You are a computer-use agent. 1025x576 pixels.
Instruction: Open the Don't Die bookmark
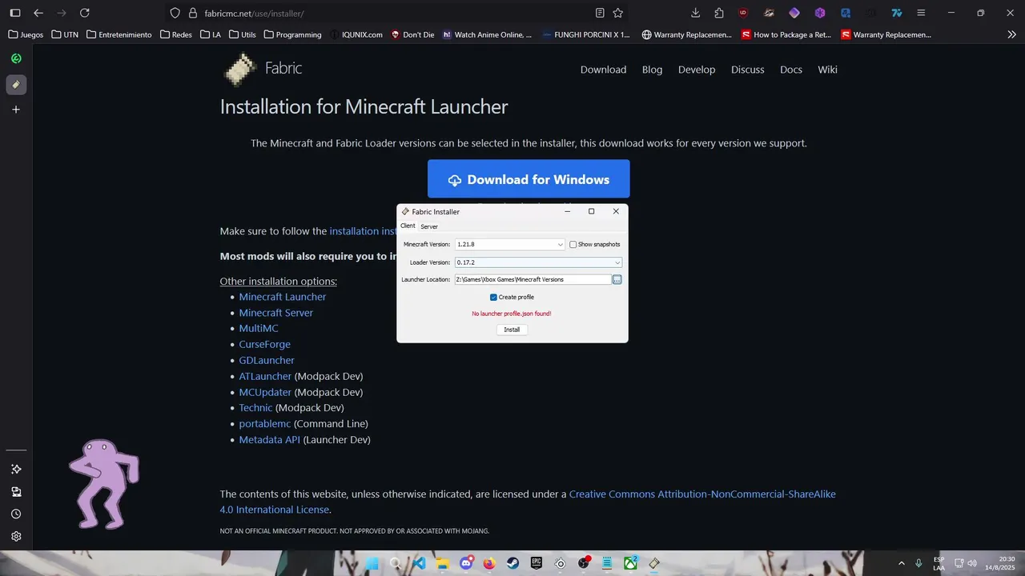click(x=412, y=34)
